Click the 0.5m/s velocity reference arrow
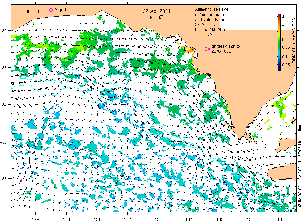The image size is (304, 223). [x=205, y=34]
